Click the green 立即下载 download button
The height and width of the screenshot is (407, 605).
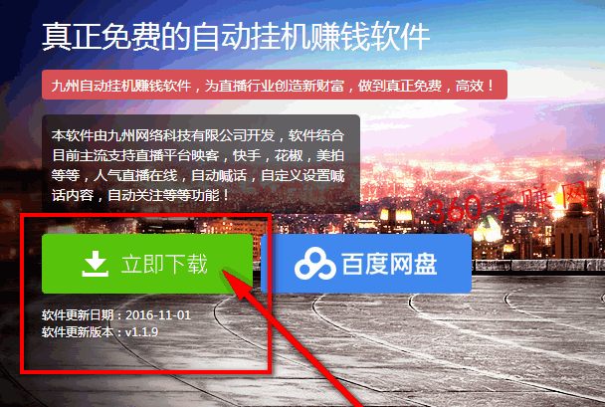point(147,264)
